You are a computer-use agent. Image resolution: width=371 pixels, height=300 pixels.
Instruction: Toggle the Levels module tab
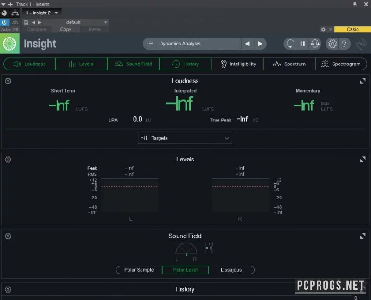click(81, 64)
